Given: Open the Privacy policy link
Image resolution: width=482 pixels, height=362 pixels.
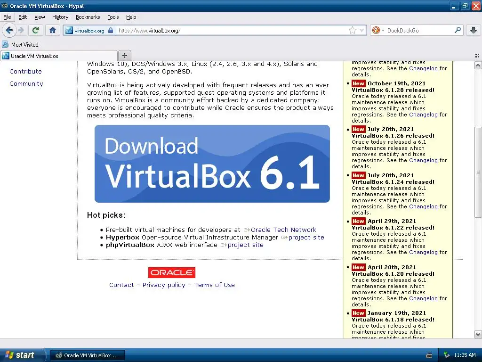Looking at the screenshot, I should 164,285.
